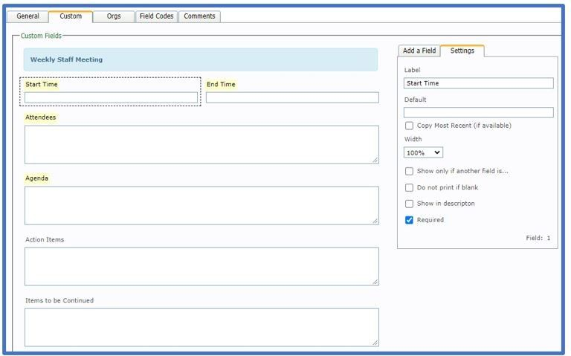Select the Weekly Staff Meeting header
The height and width of the screenshot is (356, 571).
click(x=201, y=59)
